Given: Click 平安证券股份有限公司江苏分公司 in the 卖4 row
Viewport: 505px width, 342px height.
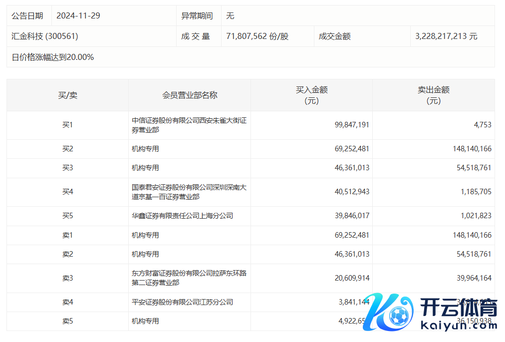Looking at the screenshot, I should (182, 302).
